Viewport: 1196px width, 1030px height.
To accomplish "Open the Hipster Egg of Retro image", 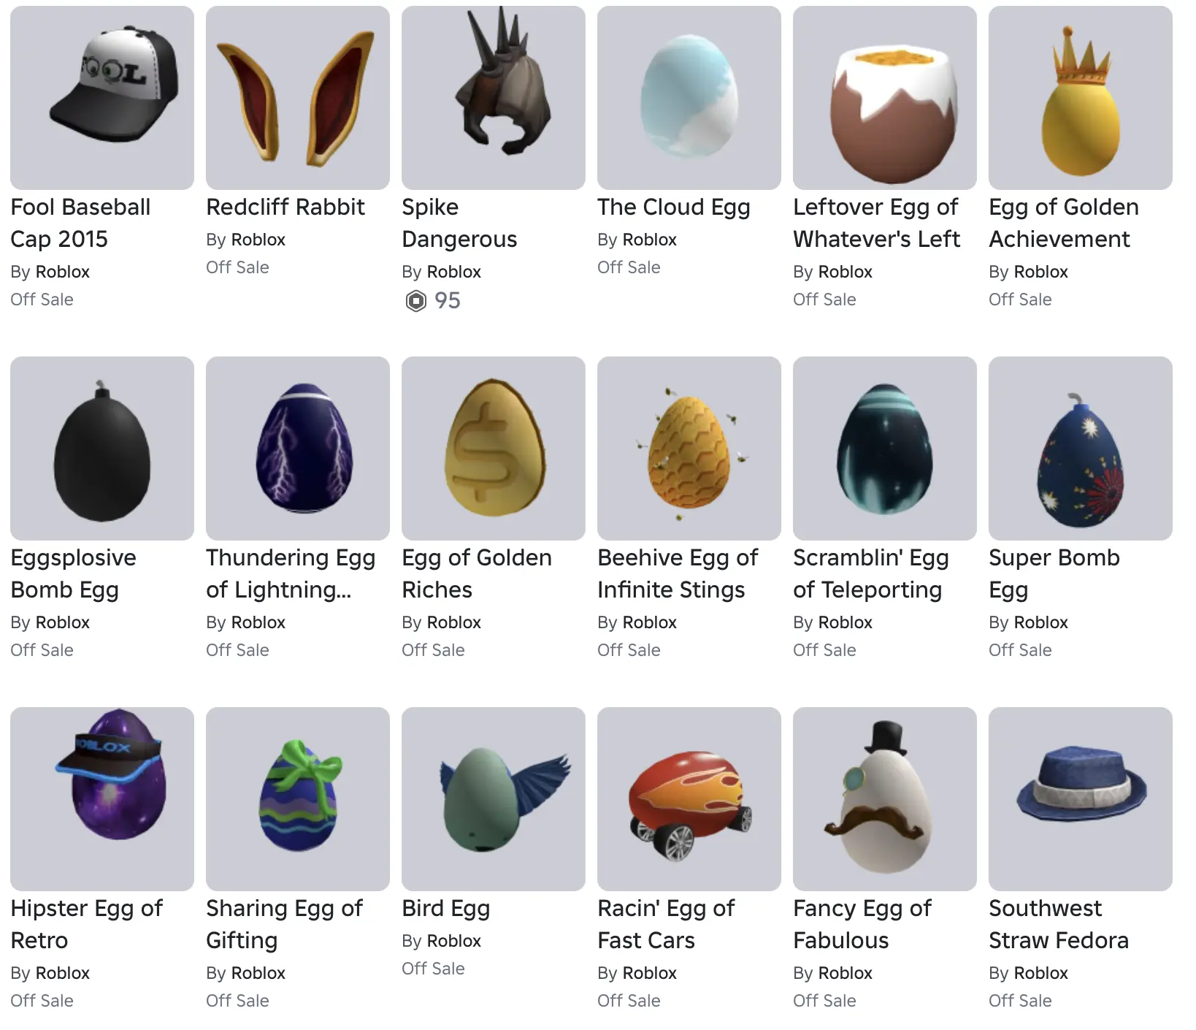I will (x=102, y=799).
